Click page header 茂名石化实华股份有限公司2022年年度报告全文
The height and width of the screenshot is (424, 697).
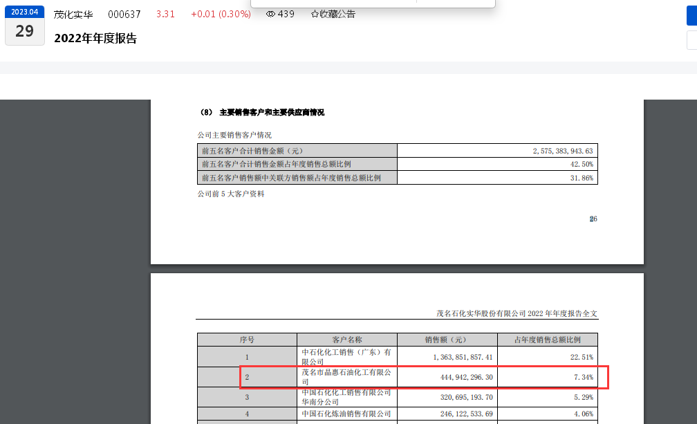517,314
